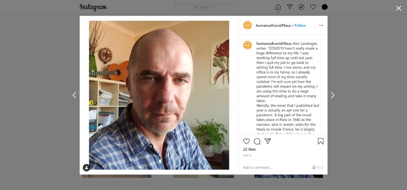
Task: Click the Add a comment field
Action: [x=276, y=168]
